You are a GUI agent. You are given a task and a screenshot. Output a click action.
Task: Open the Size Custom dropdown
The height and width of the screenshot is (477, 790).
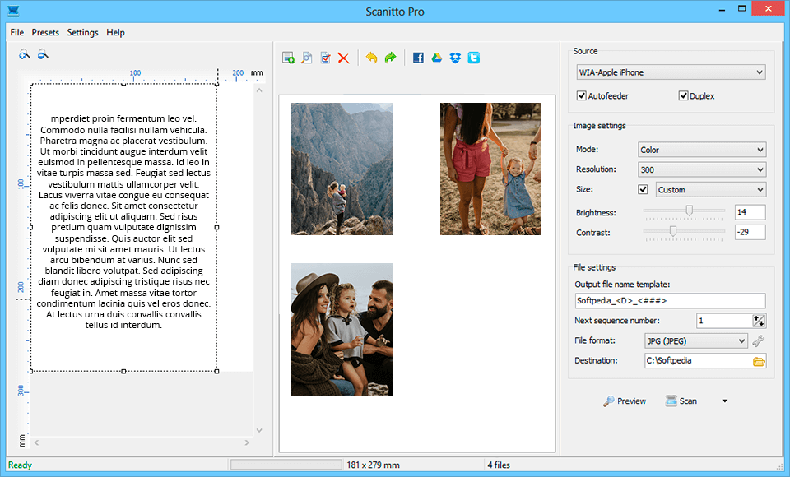click(x=711, y=190)
